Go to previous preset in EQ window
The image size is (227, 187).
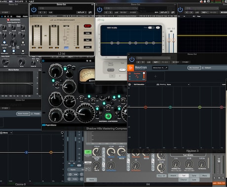click(x=107, y=12)
